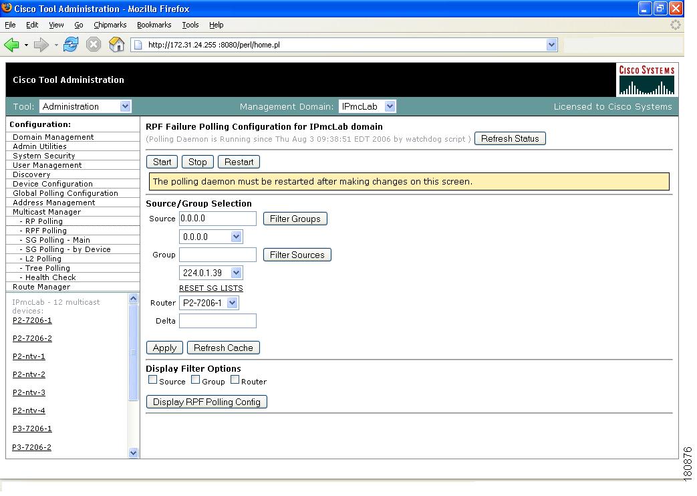Restart the polling daemon

[x=239, y=162]
